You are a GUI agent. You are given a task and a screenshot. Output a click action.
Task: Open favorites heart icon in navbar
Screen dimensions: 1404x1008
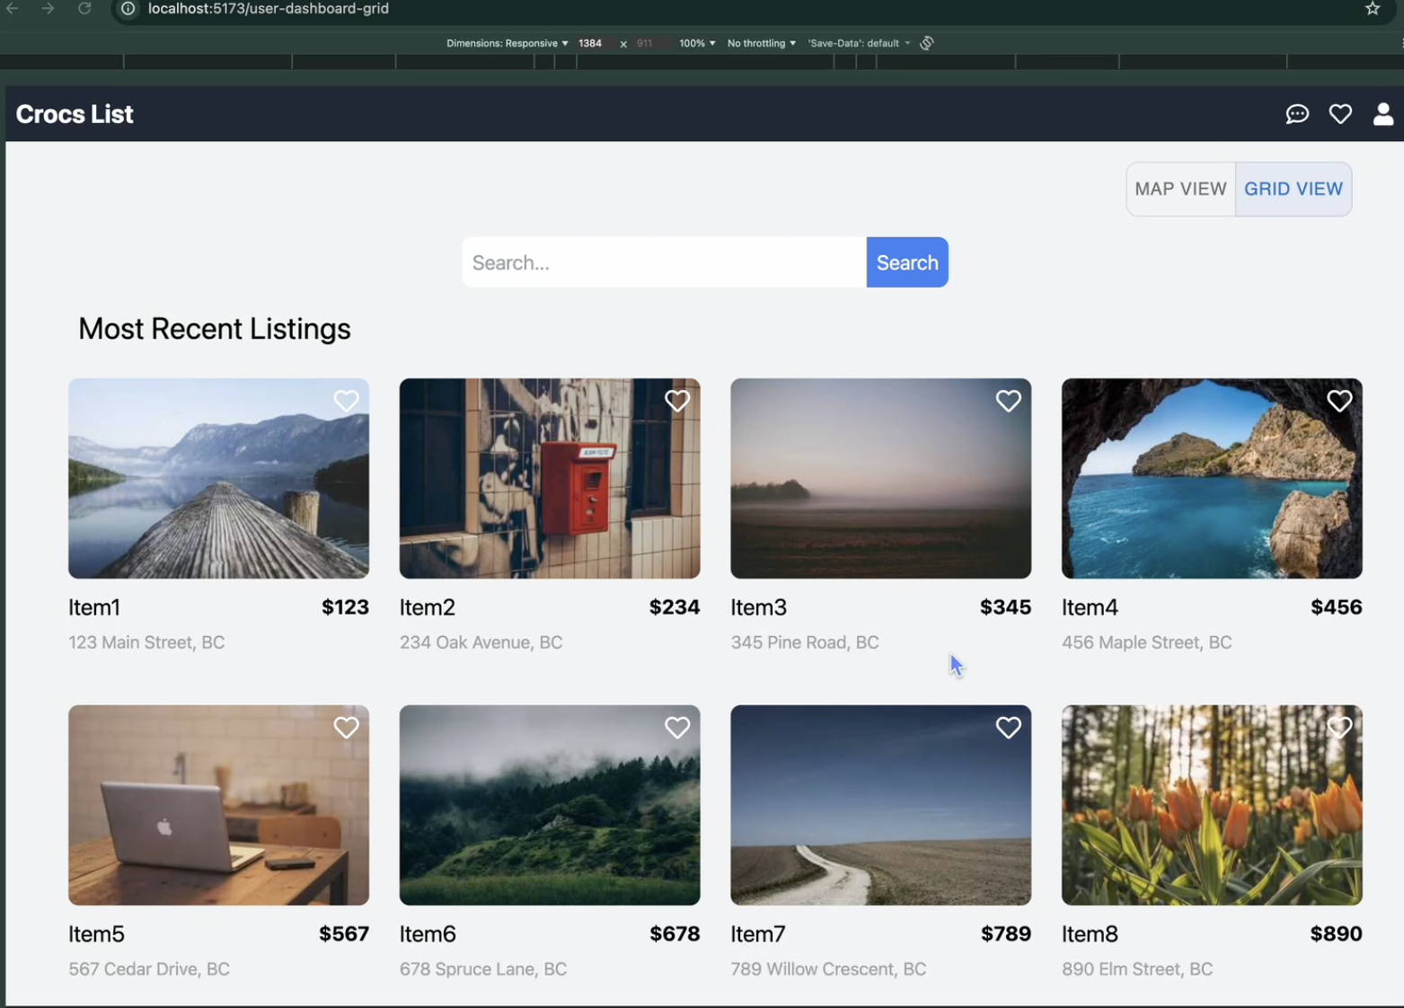click(1339, 114)
